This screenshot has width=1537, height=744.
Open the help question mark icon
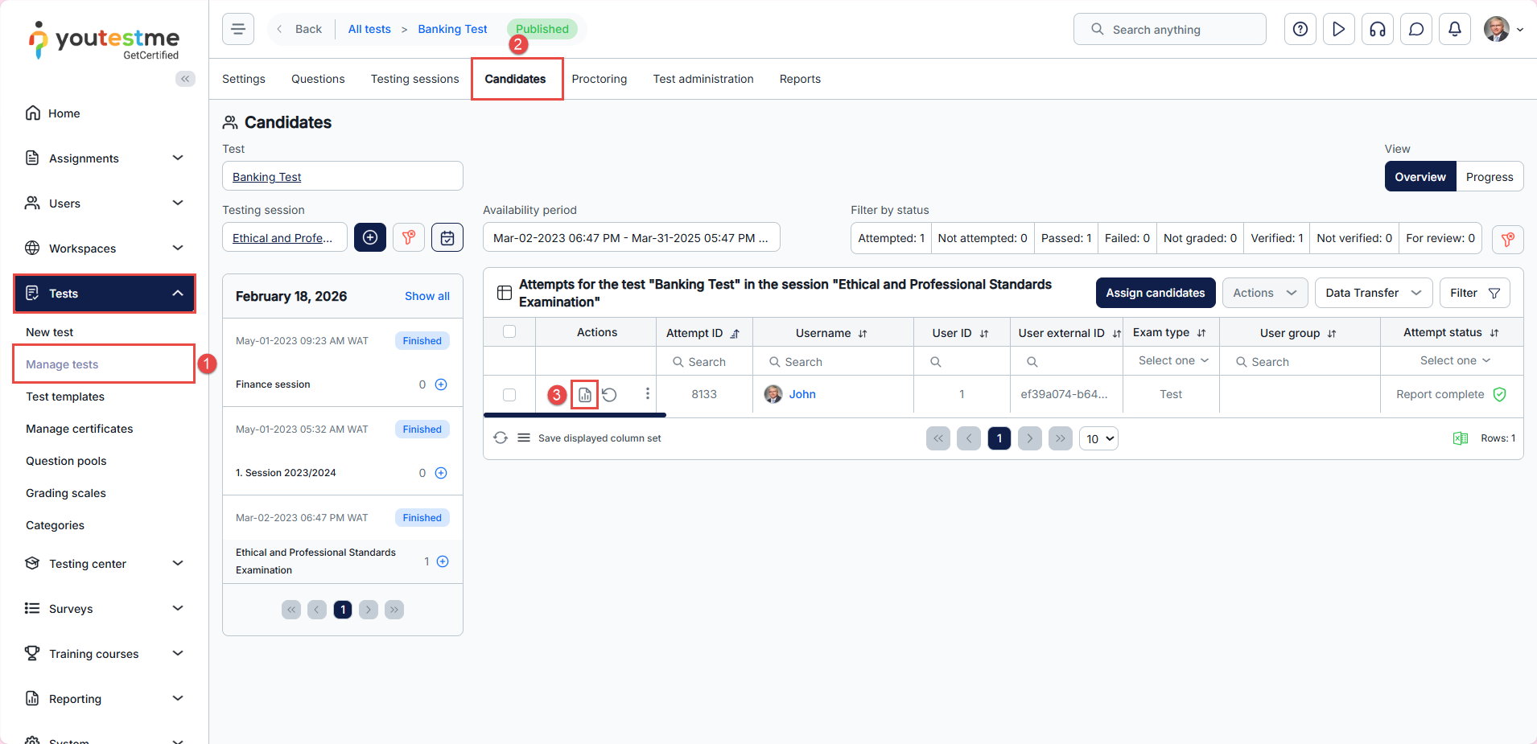click(1300, 30)
